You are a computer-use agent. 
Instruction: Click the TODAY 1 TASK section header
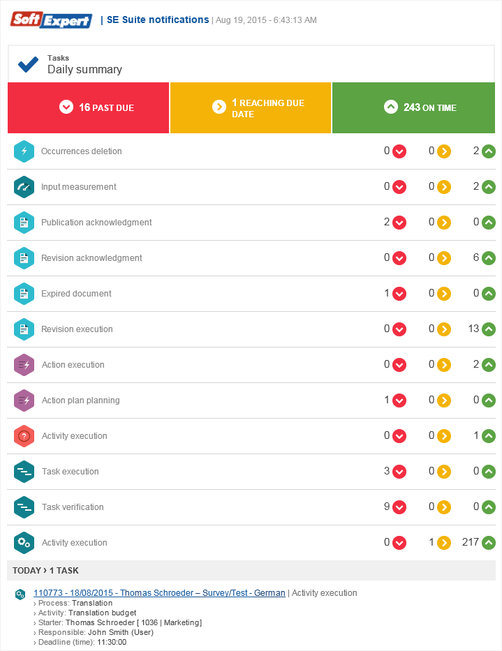click(45, 571)
